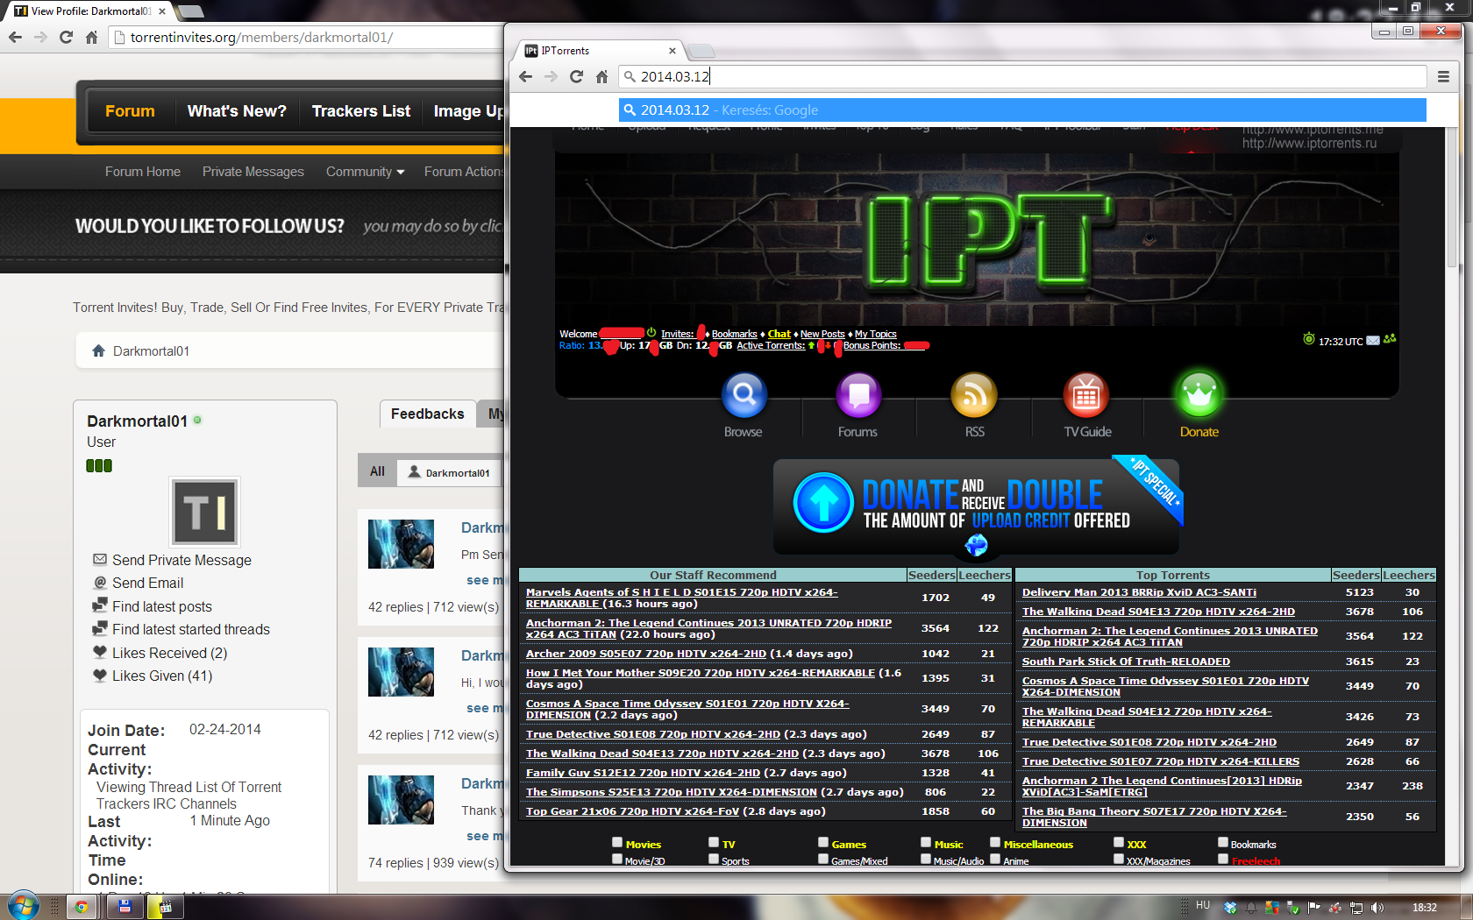Click the back arrow in torrentinvites window
The height and width of the screenshot is (920, 1473).
[15, 37]
